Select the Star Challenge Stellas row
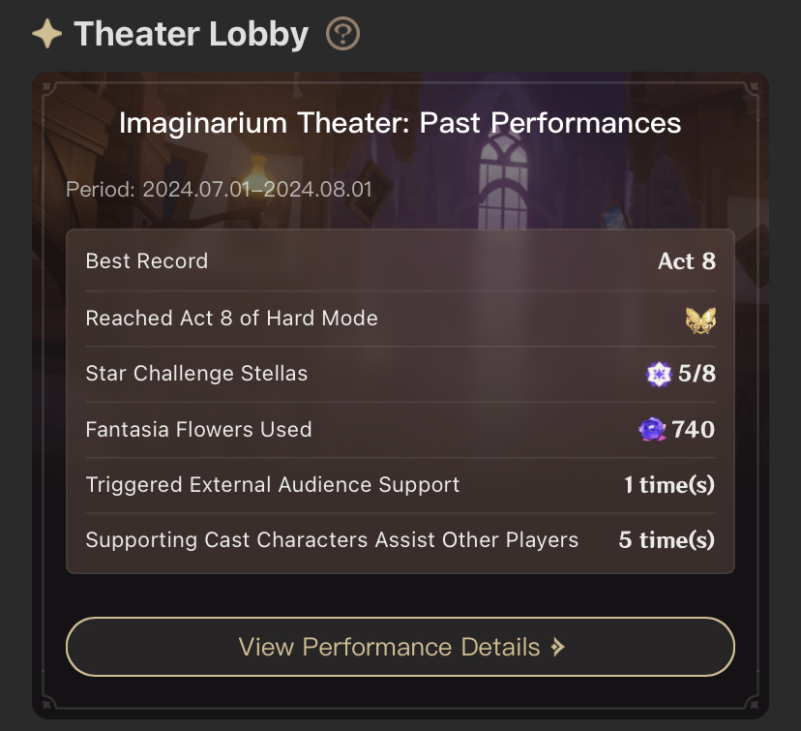 pos(400,374)
